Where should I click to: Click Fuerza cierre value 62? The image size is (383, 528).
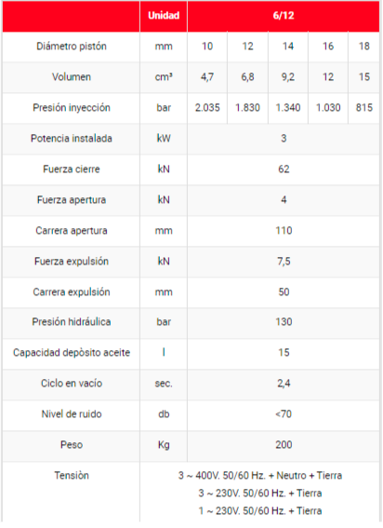pyautogui.click(x=284, y=169)
